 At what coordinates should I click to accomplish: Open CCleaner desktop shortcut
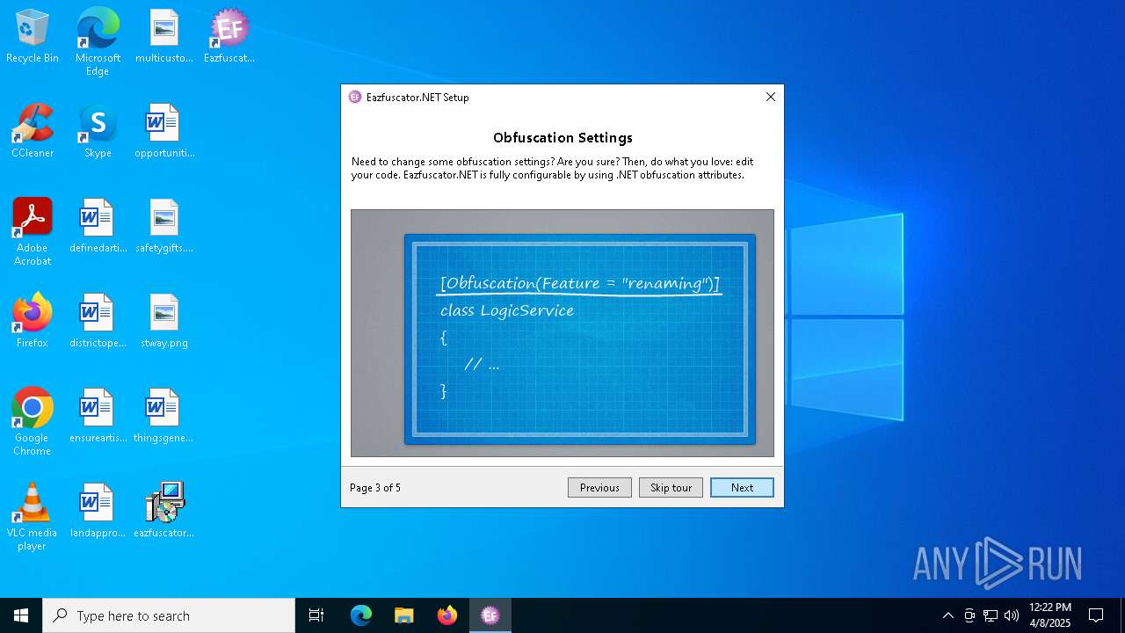[x=33, y=131]
